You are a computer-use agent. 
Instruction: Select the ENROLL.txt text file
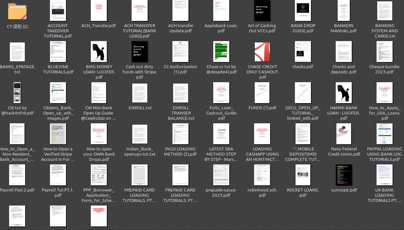(x=140, y=93)
